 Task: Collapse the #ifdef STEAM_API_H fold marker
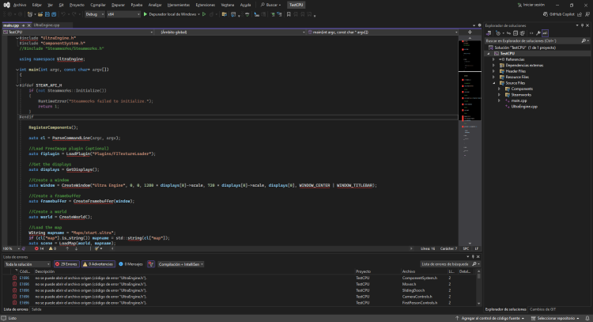17,85
